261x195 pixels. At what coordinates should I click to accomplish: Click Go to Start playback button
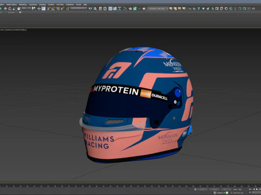point(250,190)
